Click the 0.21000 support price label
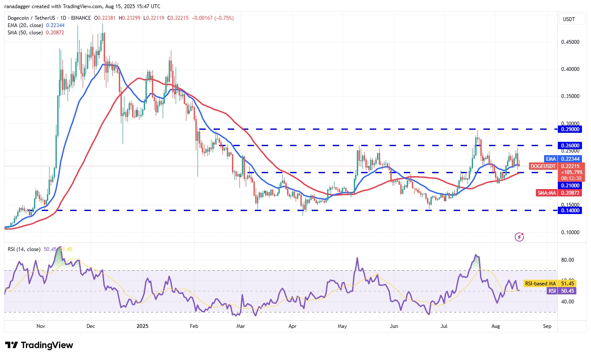 [570, 185]
